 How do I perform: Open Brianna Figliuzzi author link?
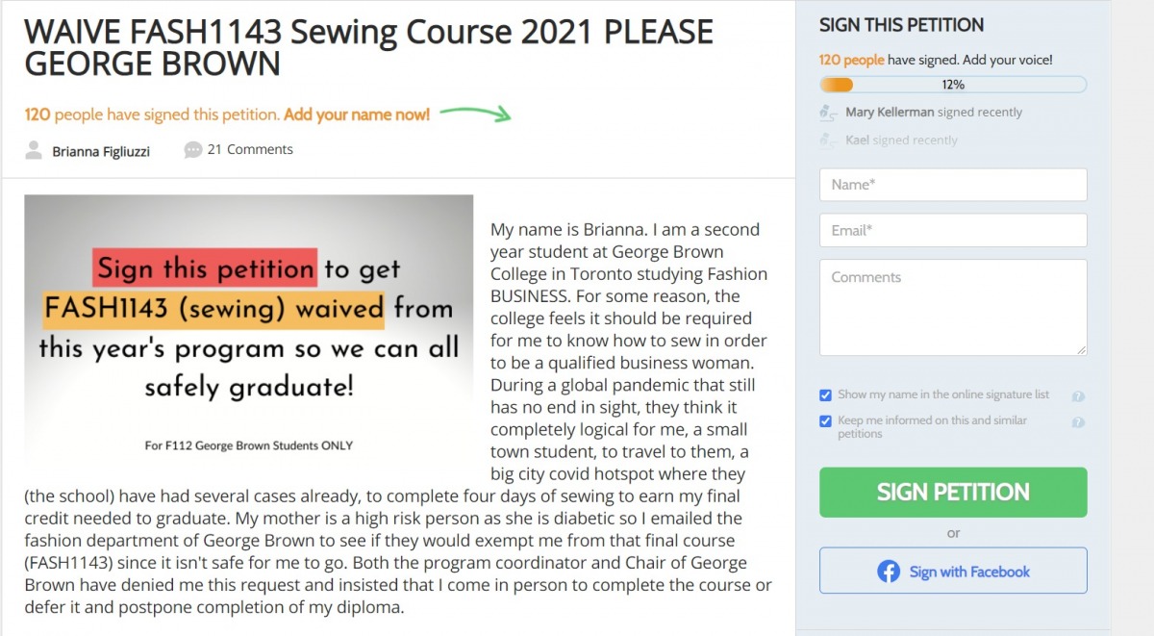(101, 151)
